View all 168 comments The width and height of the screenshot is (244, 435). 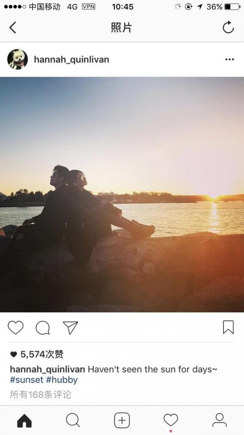pyautogui.click(x=41, y=395)
